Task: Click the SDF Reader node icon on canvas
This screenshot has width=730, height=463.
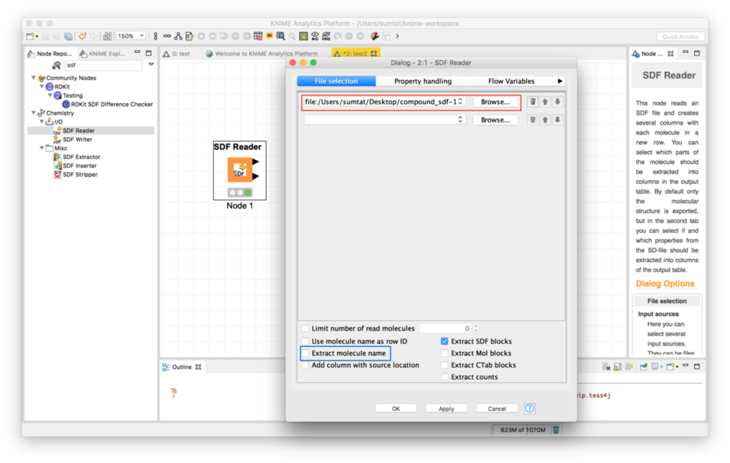Action: (239, 169)
